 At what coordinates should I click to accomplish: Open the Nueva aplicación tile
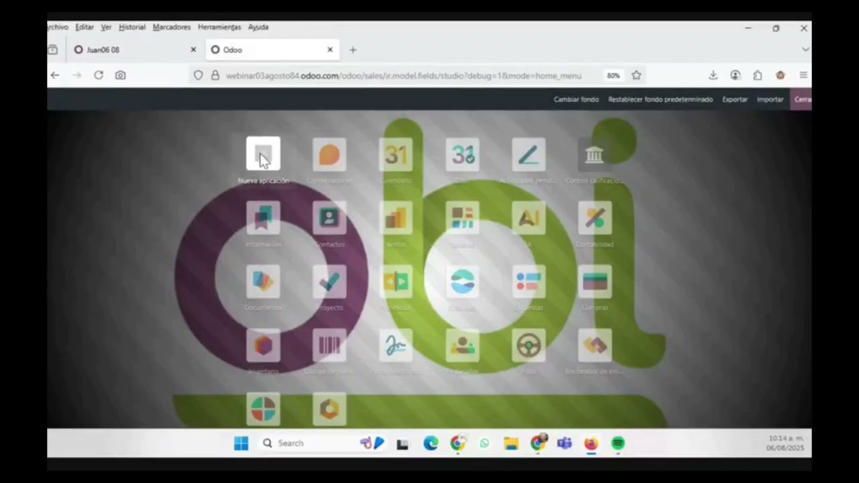tap(263, 154)
